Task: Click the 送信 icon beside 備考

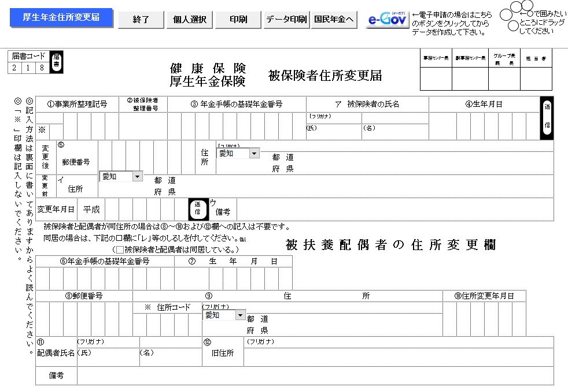Action: click(x=198, y=209)
